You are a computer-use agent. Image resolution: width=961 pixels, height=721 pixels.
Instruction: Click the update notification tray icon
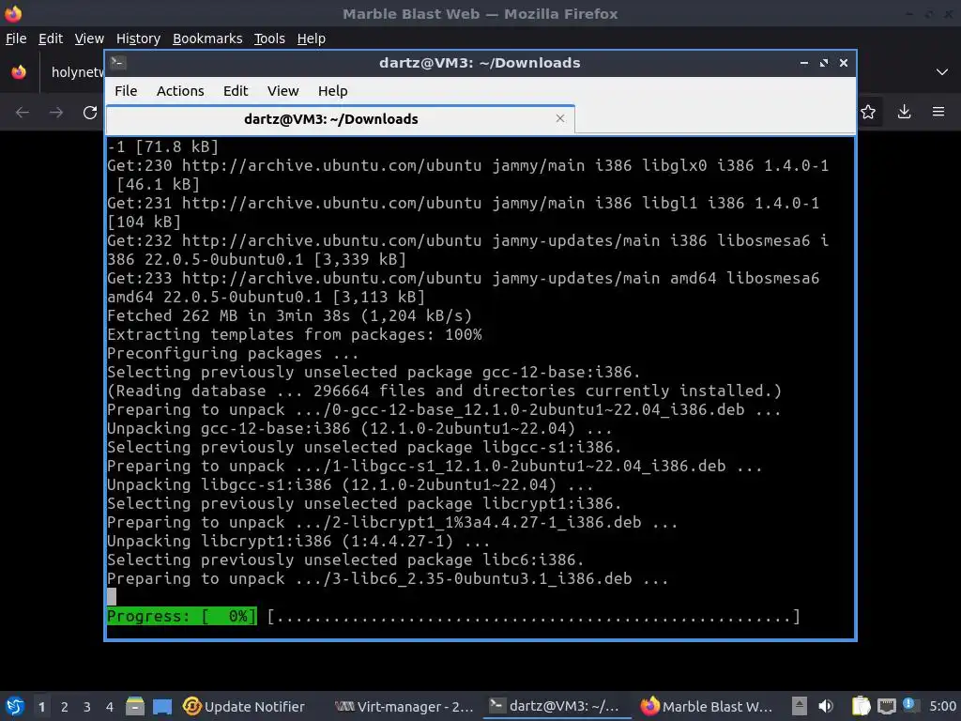tap(910, 705)
